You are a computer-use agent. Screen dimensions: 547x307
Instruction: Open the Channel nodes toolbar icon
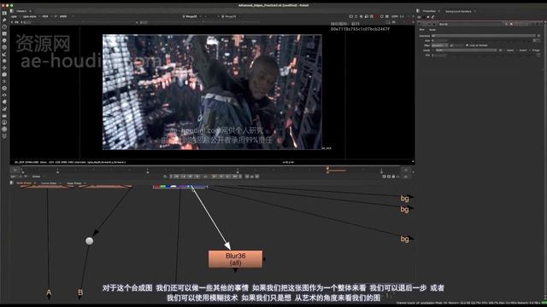click(x=4, y=34)
